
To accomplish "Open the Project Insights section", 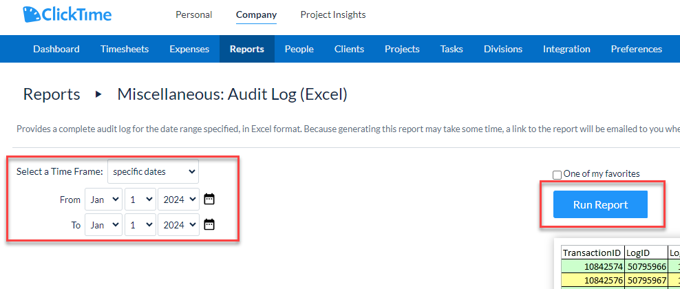I will [333, 14].
